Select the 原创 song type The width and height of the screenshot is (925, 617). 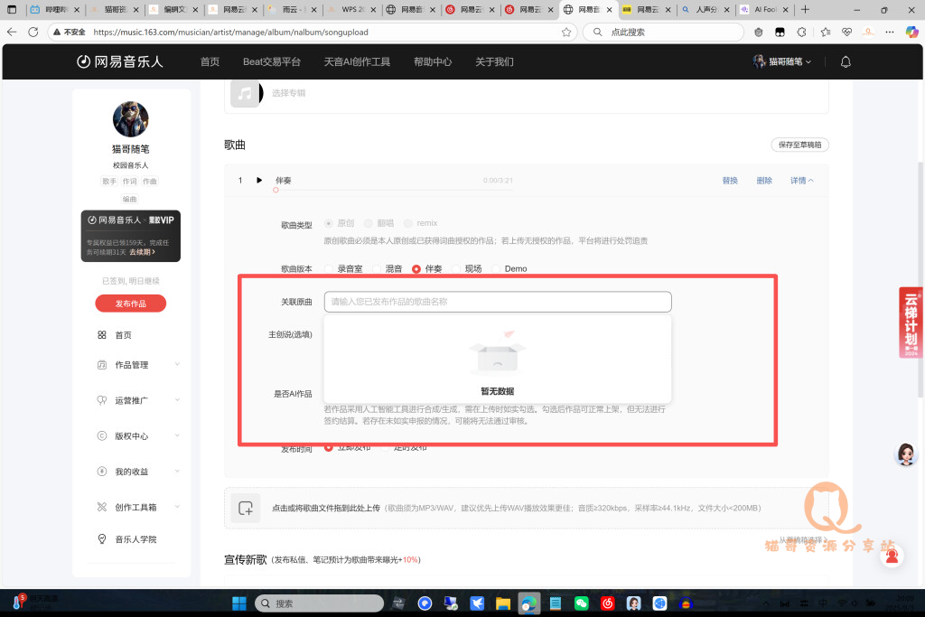[329, 223]
